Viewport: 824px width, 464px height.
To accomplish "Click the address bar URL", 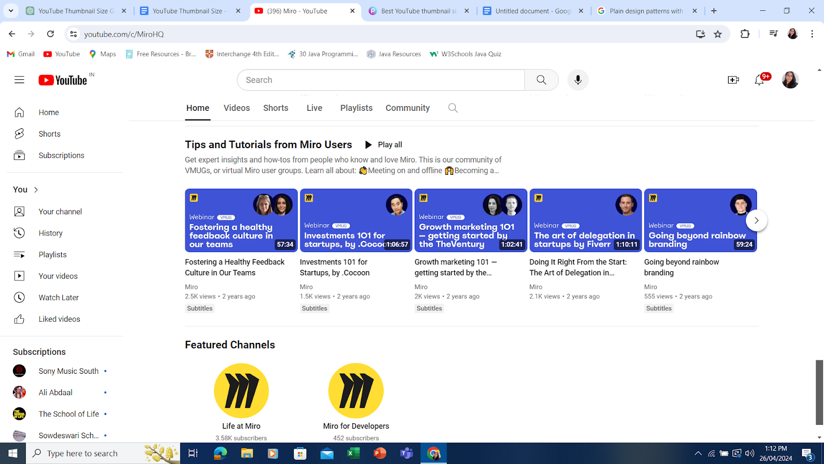I will (124, 34).
